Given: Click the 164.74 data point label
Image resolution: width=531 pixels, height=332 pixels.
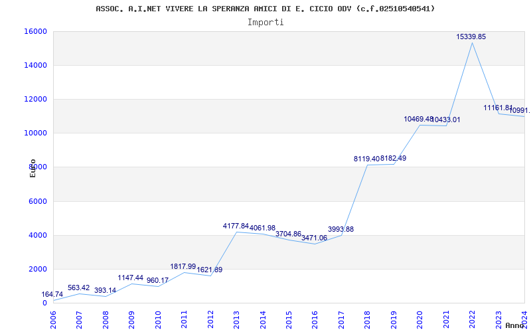Looking at the screenshot, I should coord(52,294).
